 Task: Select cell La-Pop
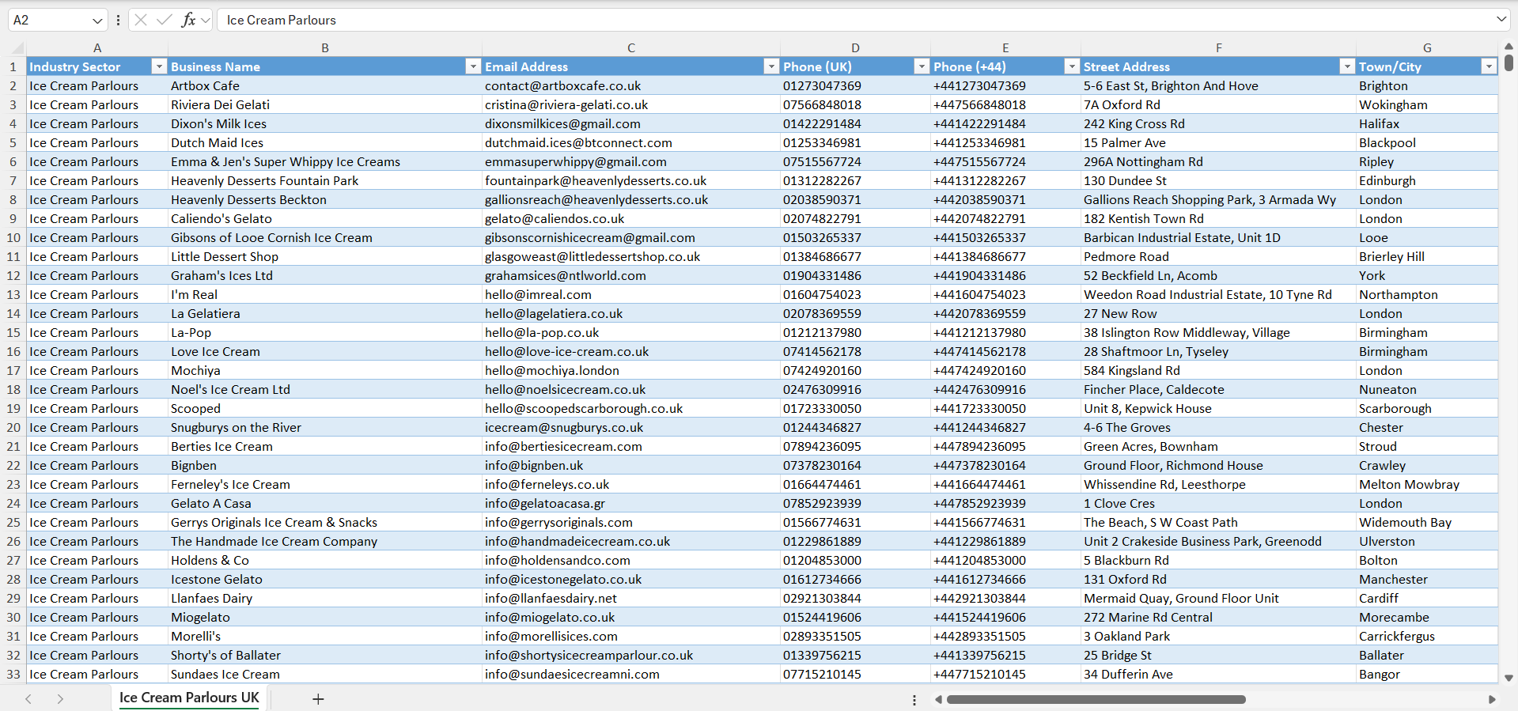tap(325, 332)
